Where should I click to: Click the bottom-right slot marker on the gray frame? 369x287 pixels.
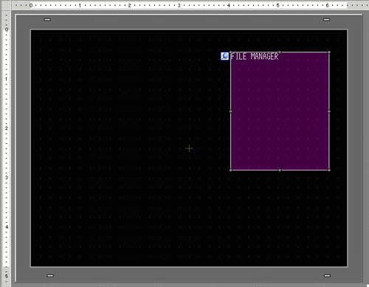click(327, 276)
